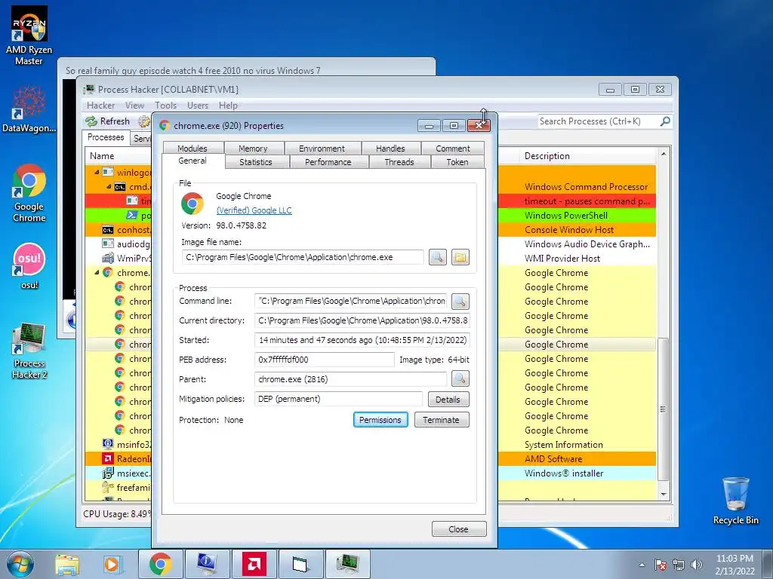The image size is (773, 579).
Task: Select the conhost Console Window Host row
Action: coord(371,230)
